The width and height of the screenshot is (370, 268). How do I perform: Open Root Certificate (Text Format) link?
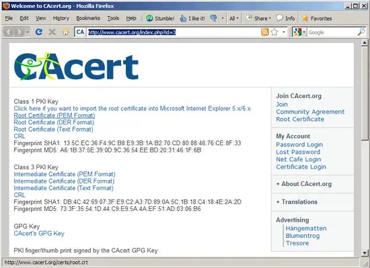(53, 129)
